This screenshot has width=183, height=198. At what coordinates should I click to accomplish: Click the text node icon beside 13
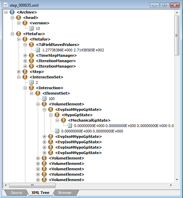31,28
